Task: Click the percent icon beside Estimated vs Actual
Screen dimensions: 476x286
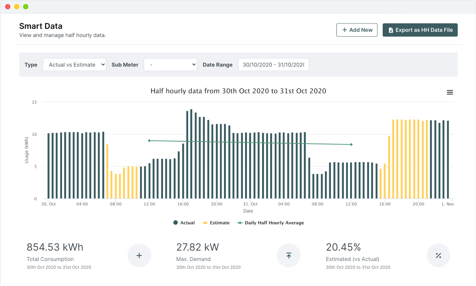Action: click(438, 255)
